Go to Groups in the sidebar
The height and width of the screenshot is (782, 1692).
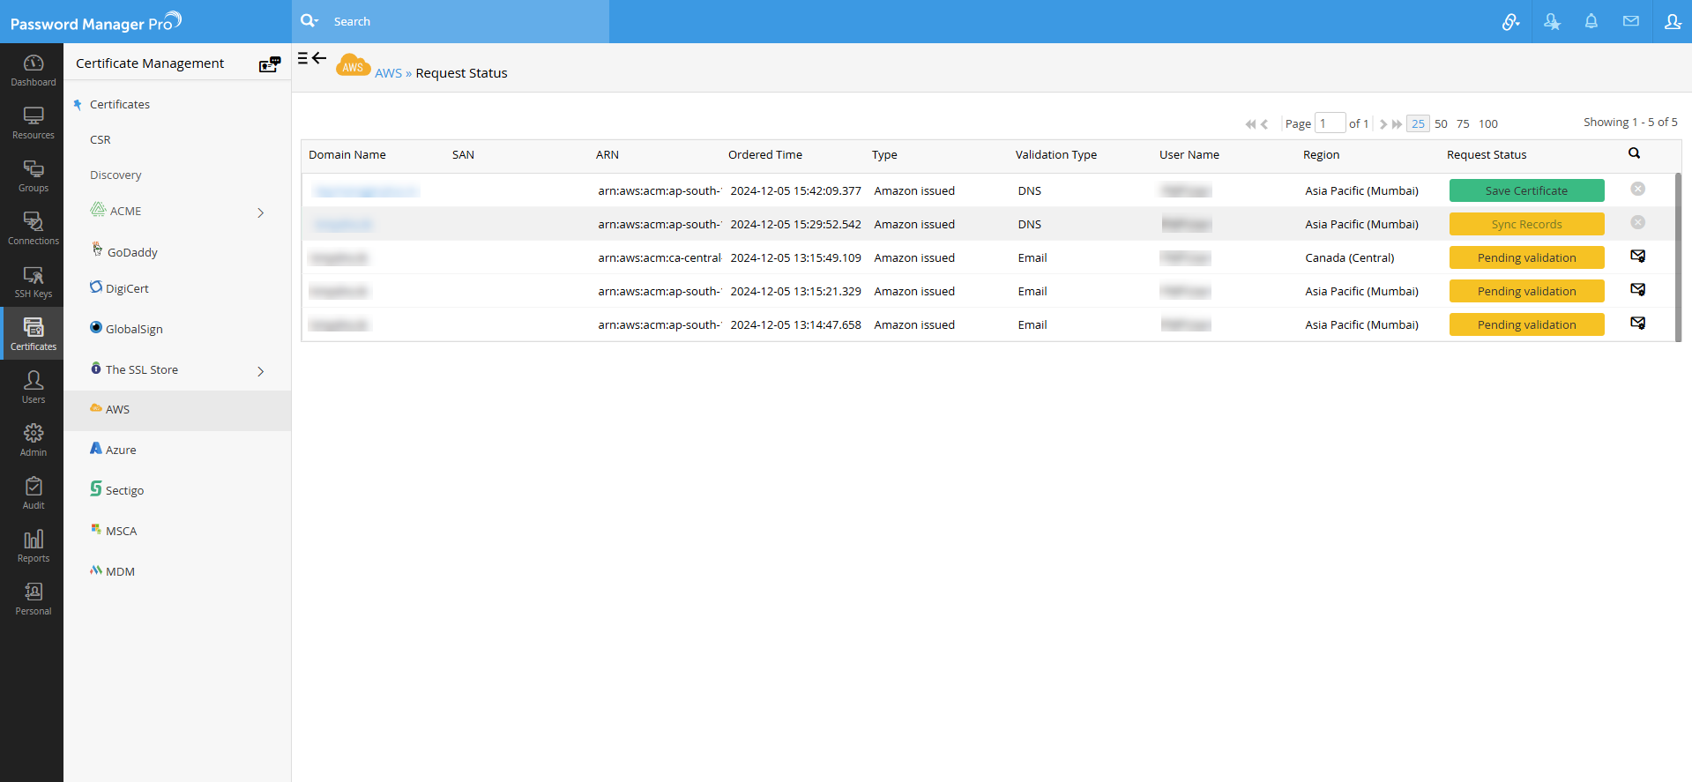[33, 175]
